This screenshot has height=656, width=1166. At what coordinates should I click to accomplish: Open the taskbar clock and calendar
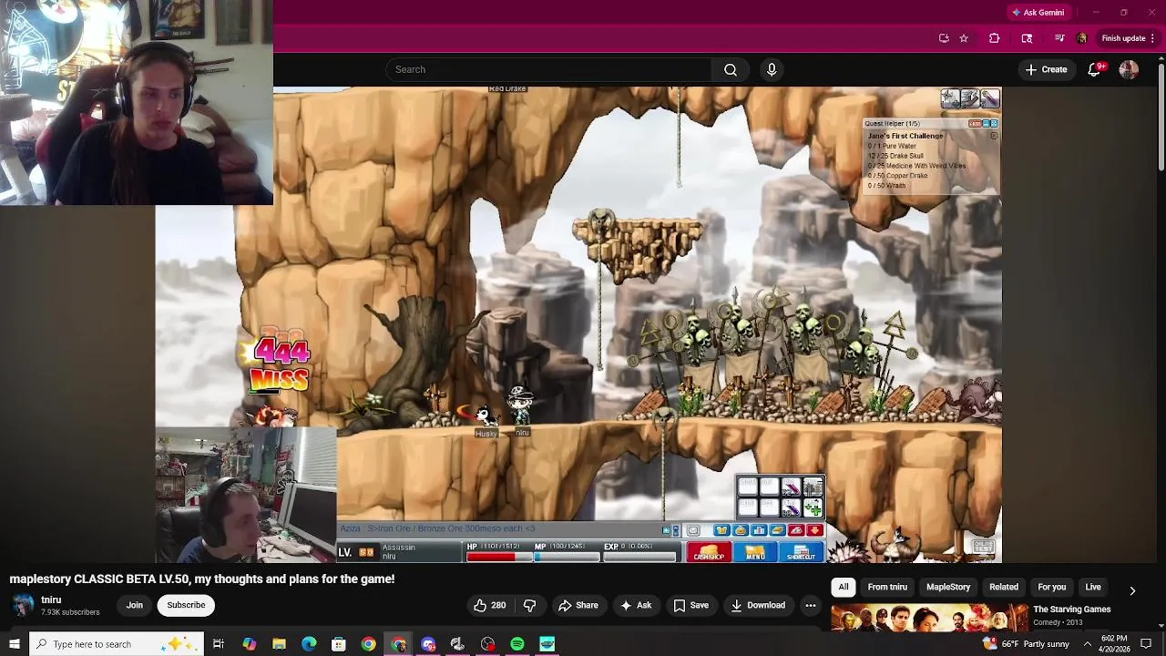coord(1114,644)
